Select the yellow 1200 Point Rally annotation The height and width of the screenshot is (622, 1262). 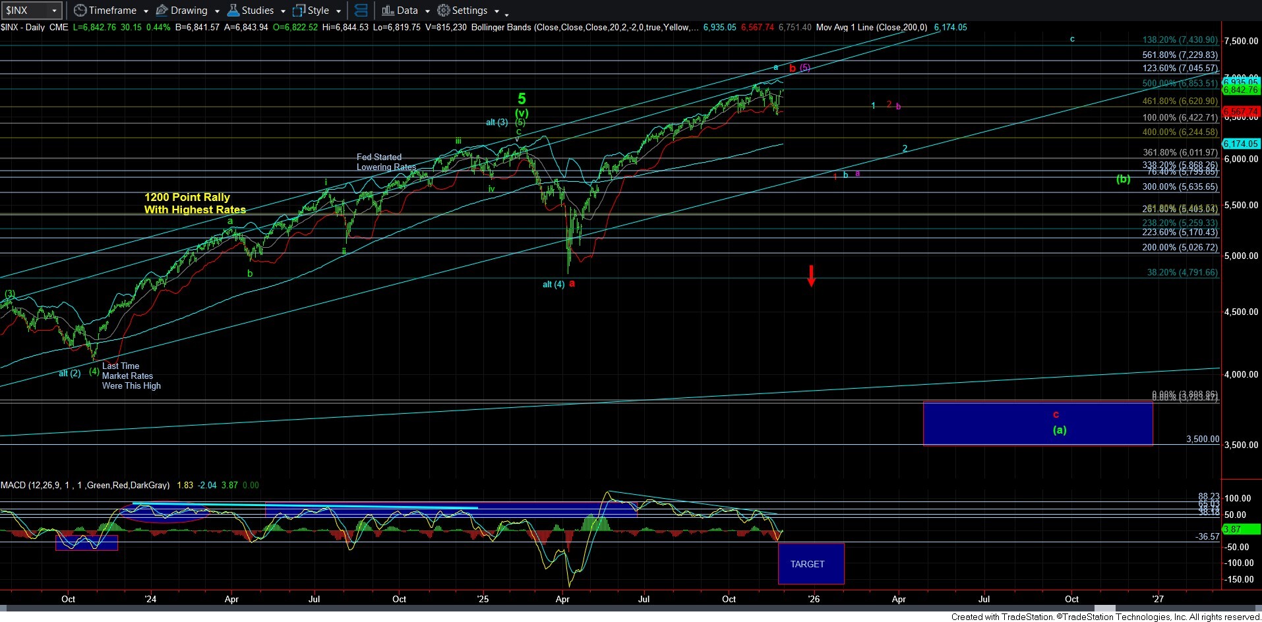(195, 204)
